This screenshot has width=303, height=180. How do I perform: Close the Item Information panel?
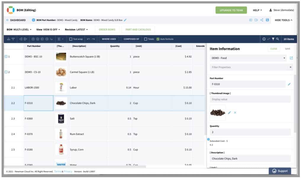click(274, 49)
